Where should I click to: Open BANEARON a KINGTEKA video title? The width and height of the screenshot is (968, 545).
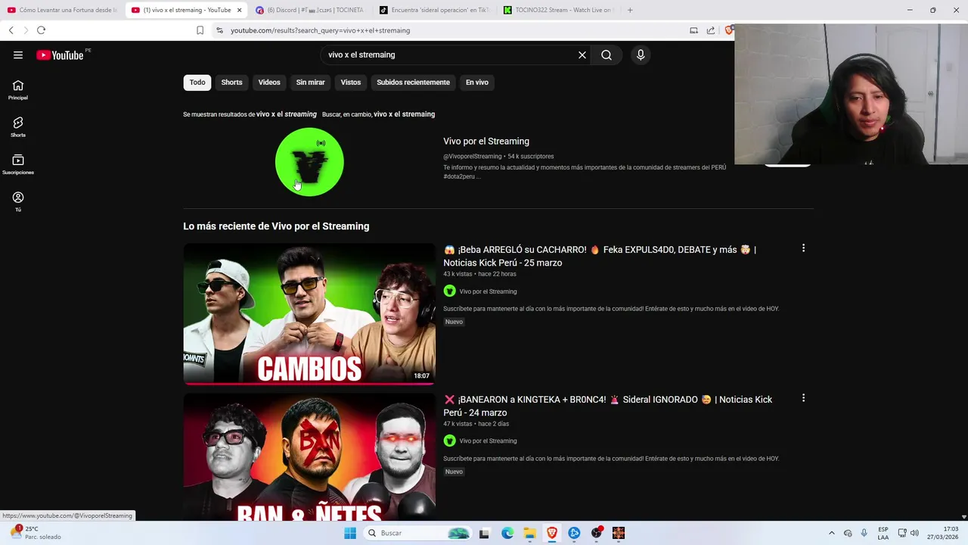608,406
